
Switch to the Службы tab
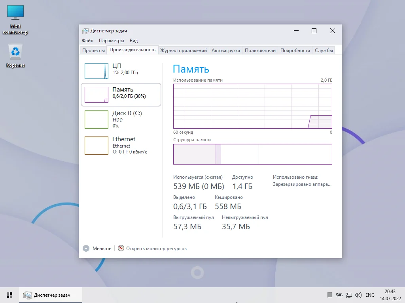pyautogui.click(x=324, y=50)
